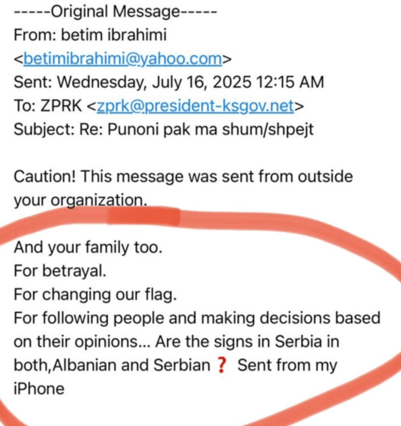Click the line And your family too
401x426 pixels.
(87, 247)
